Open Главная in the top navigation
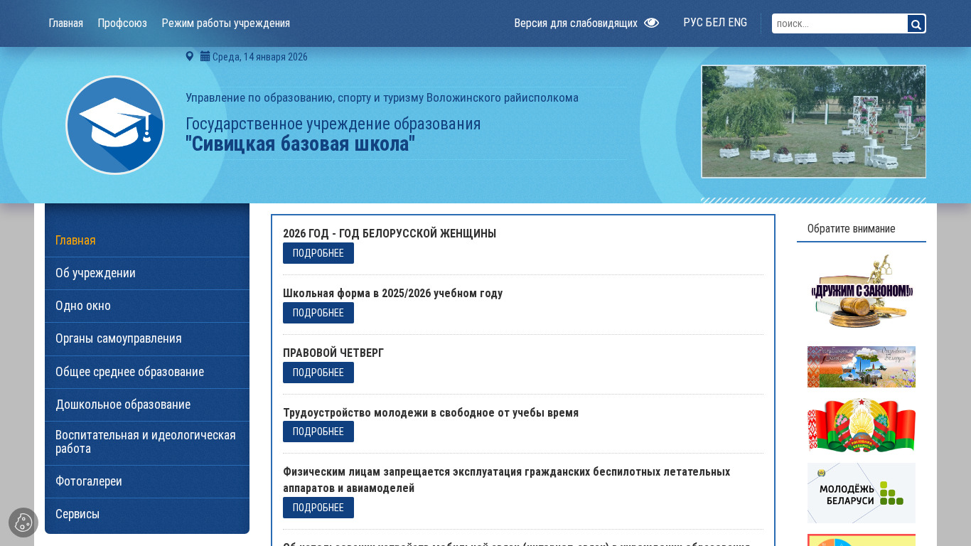Image resolution: width=971 pixels, height=546 pixels. 65,23
